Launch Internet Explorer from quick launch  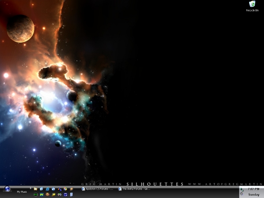click(x=48, y=189)
